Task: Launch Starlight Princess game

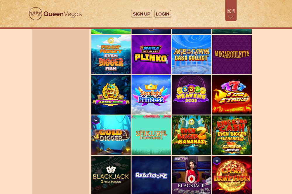Action: 151,95
